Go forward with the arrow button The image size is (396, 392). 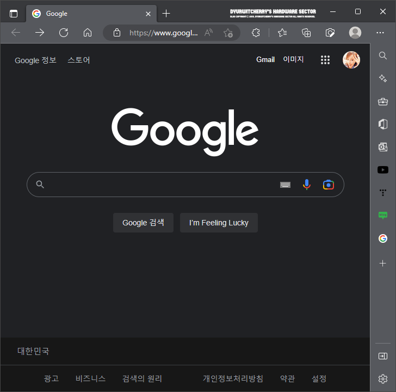[x=40, y=33]
